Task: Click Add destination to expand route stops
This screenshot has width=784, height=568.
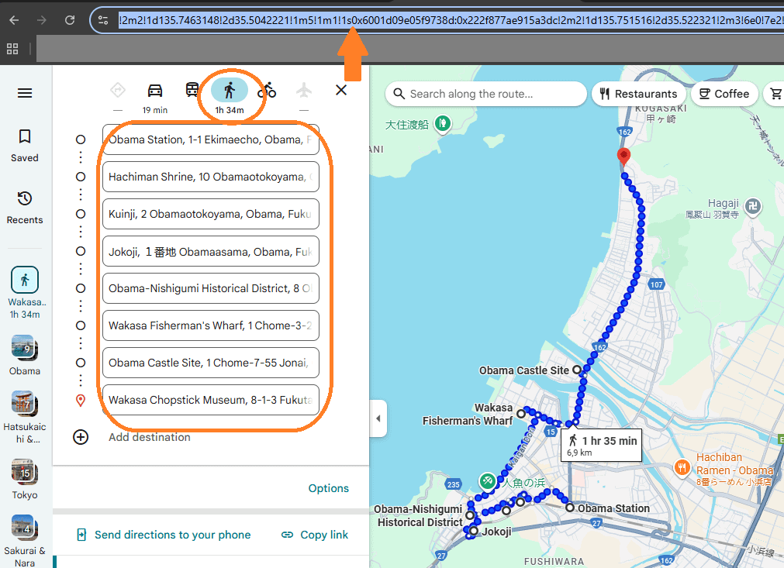Action: [x=149, y=437]
